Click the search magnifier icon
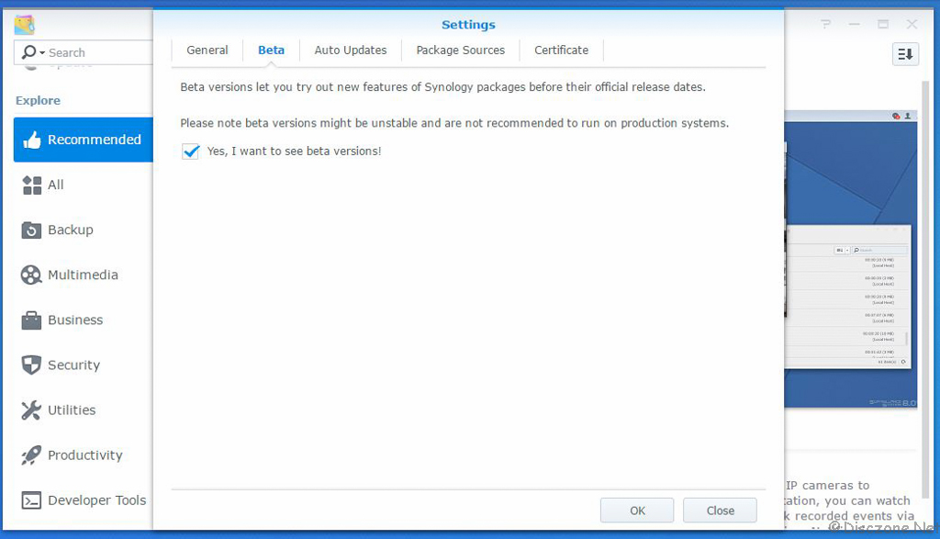 (x=28, y=52)
